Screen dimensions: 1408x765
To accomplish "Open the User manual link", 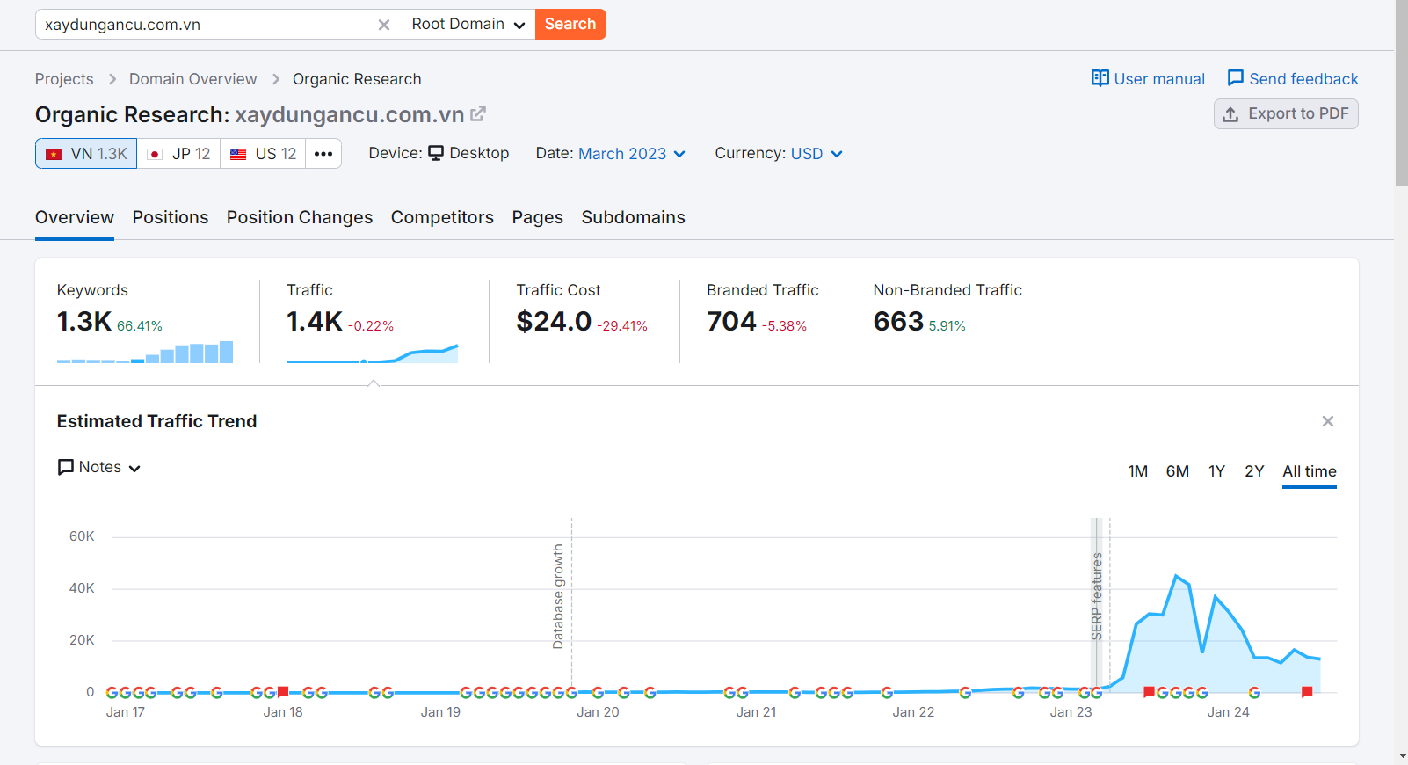I will point(1148,79).
